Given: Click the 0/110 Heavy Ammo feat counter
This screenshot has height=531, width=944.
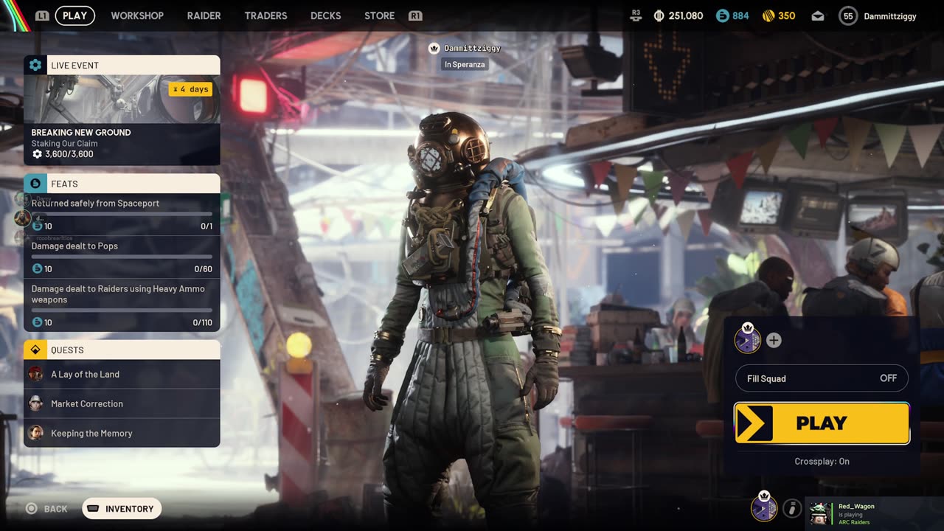Looking at the screenshot, I should click(202, 323).
